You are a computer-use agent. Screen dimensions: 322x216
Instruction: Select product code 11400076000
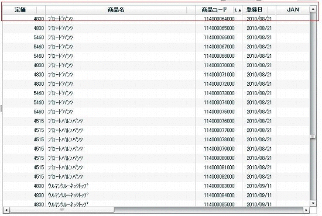pos(219,121)
